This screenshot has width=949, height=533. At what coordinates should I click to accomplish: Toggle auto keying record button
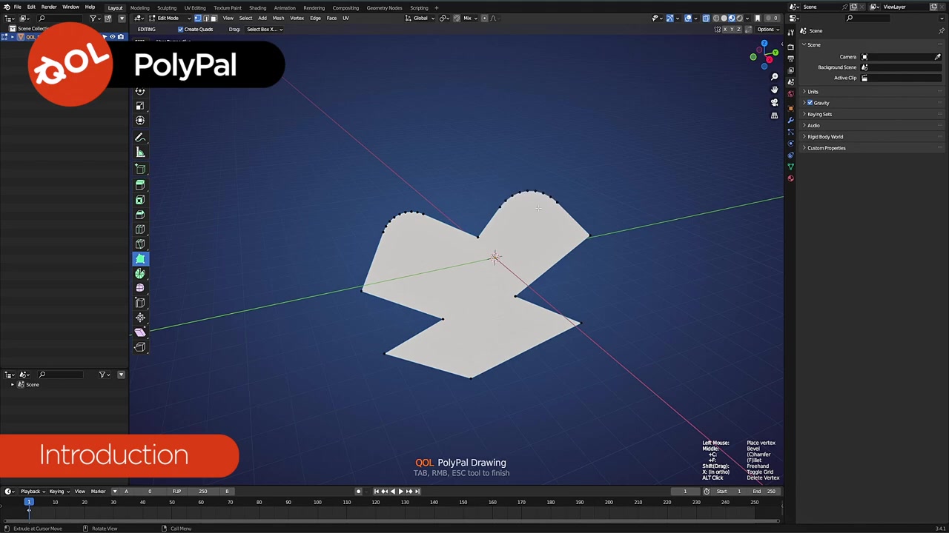pos(358,492)
